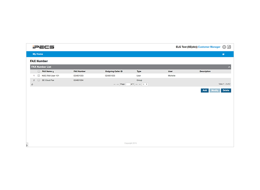Viewport: 260px width, 190px height.
Task: Toggle the select-all checkbox in header row
Action: tap(39, 72)
